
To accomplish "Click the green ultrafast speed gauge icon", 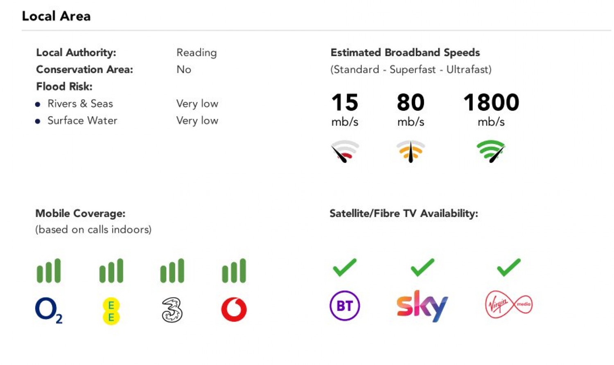I will pos(491,151).
